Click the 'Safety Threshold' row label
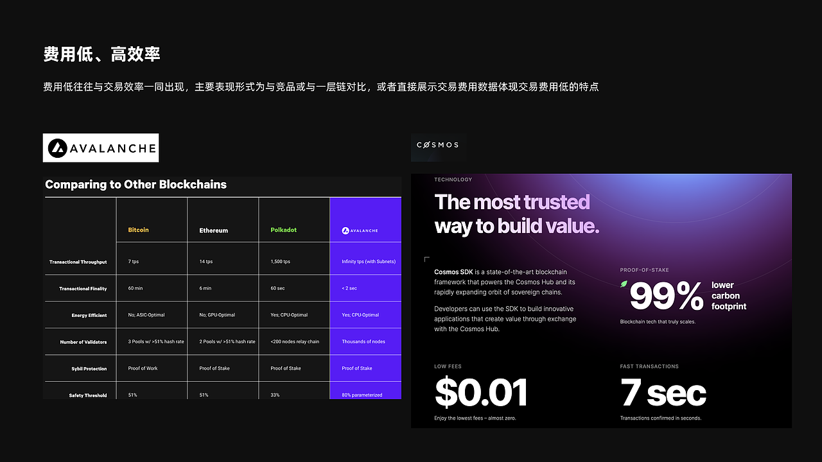 pos(88,395)
